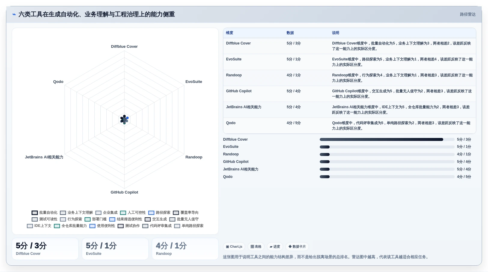This screenshot has width=488, height=272.
Task: Toggle the 路径探索 legend series
Action: 159,212
